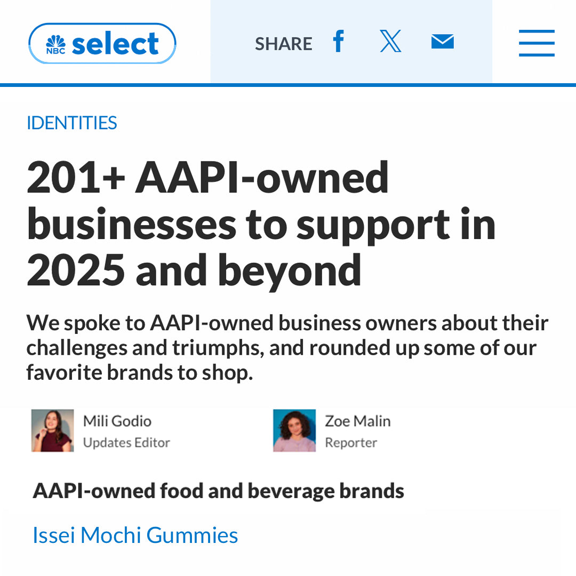
Task: Share the article via email envelope
Action: [x=442, y=42]
